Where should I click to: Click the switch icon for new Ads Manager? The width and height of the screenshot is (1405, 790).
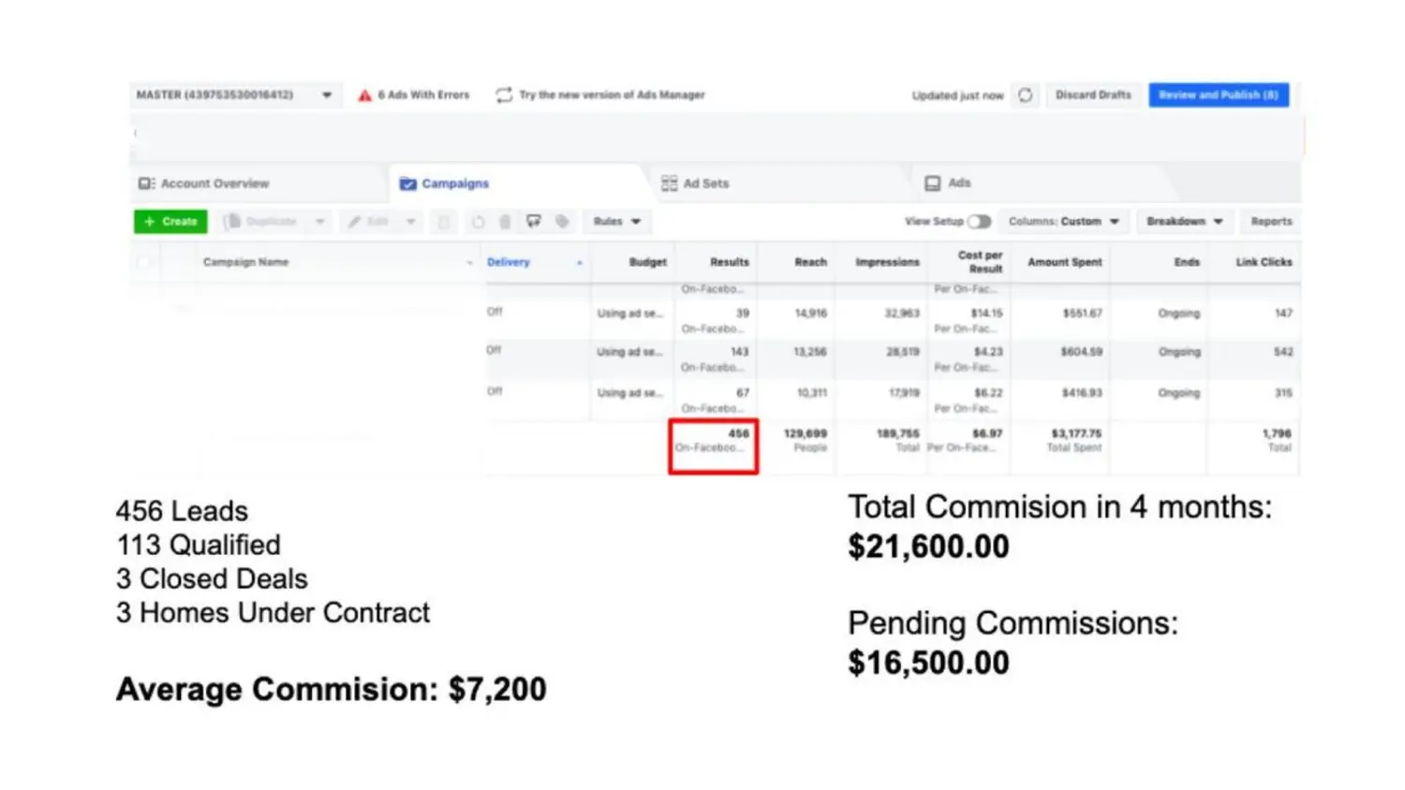coord(504,95)
